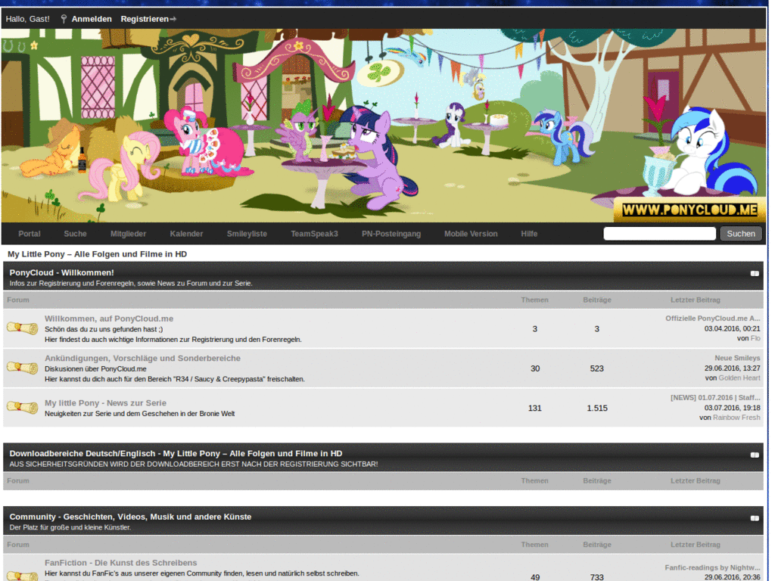Open forum FanFiction - Die Kunst des Schreibens
This screenshot has width=775, height=581.
(x=120, y=563)
